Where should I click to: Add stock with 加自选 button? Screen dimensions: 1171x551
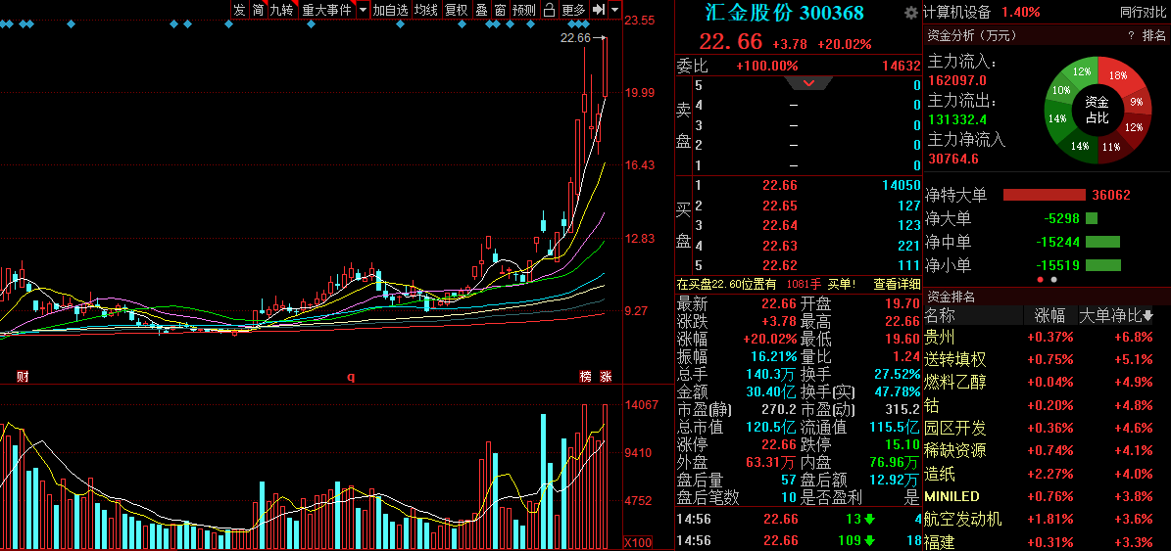click(x=391, y=10)
